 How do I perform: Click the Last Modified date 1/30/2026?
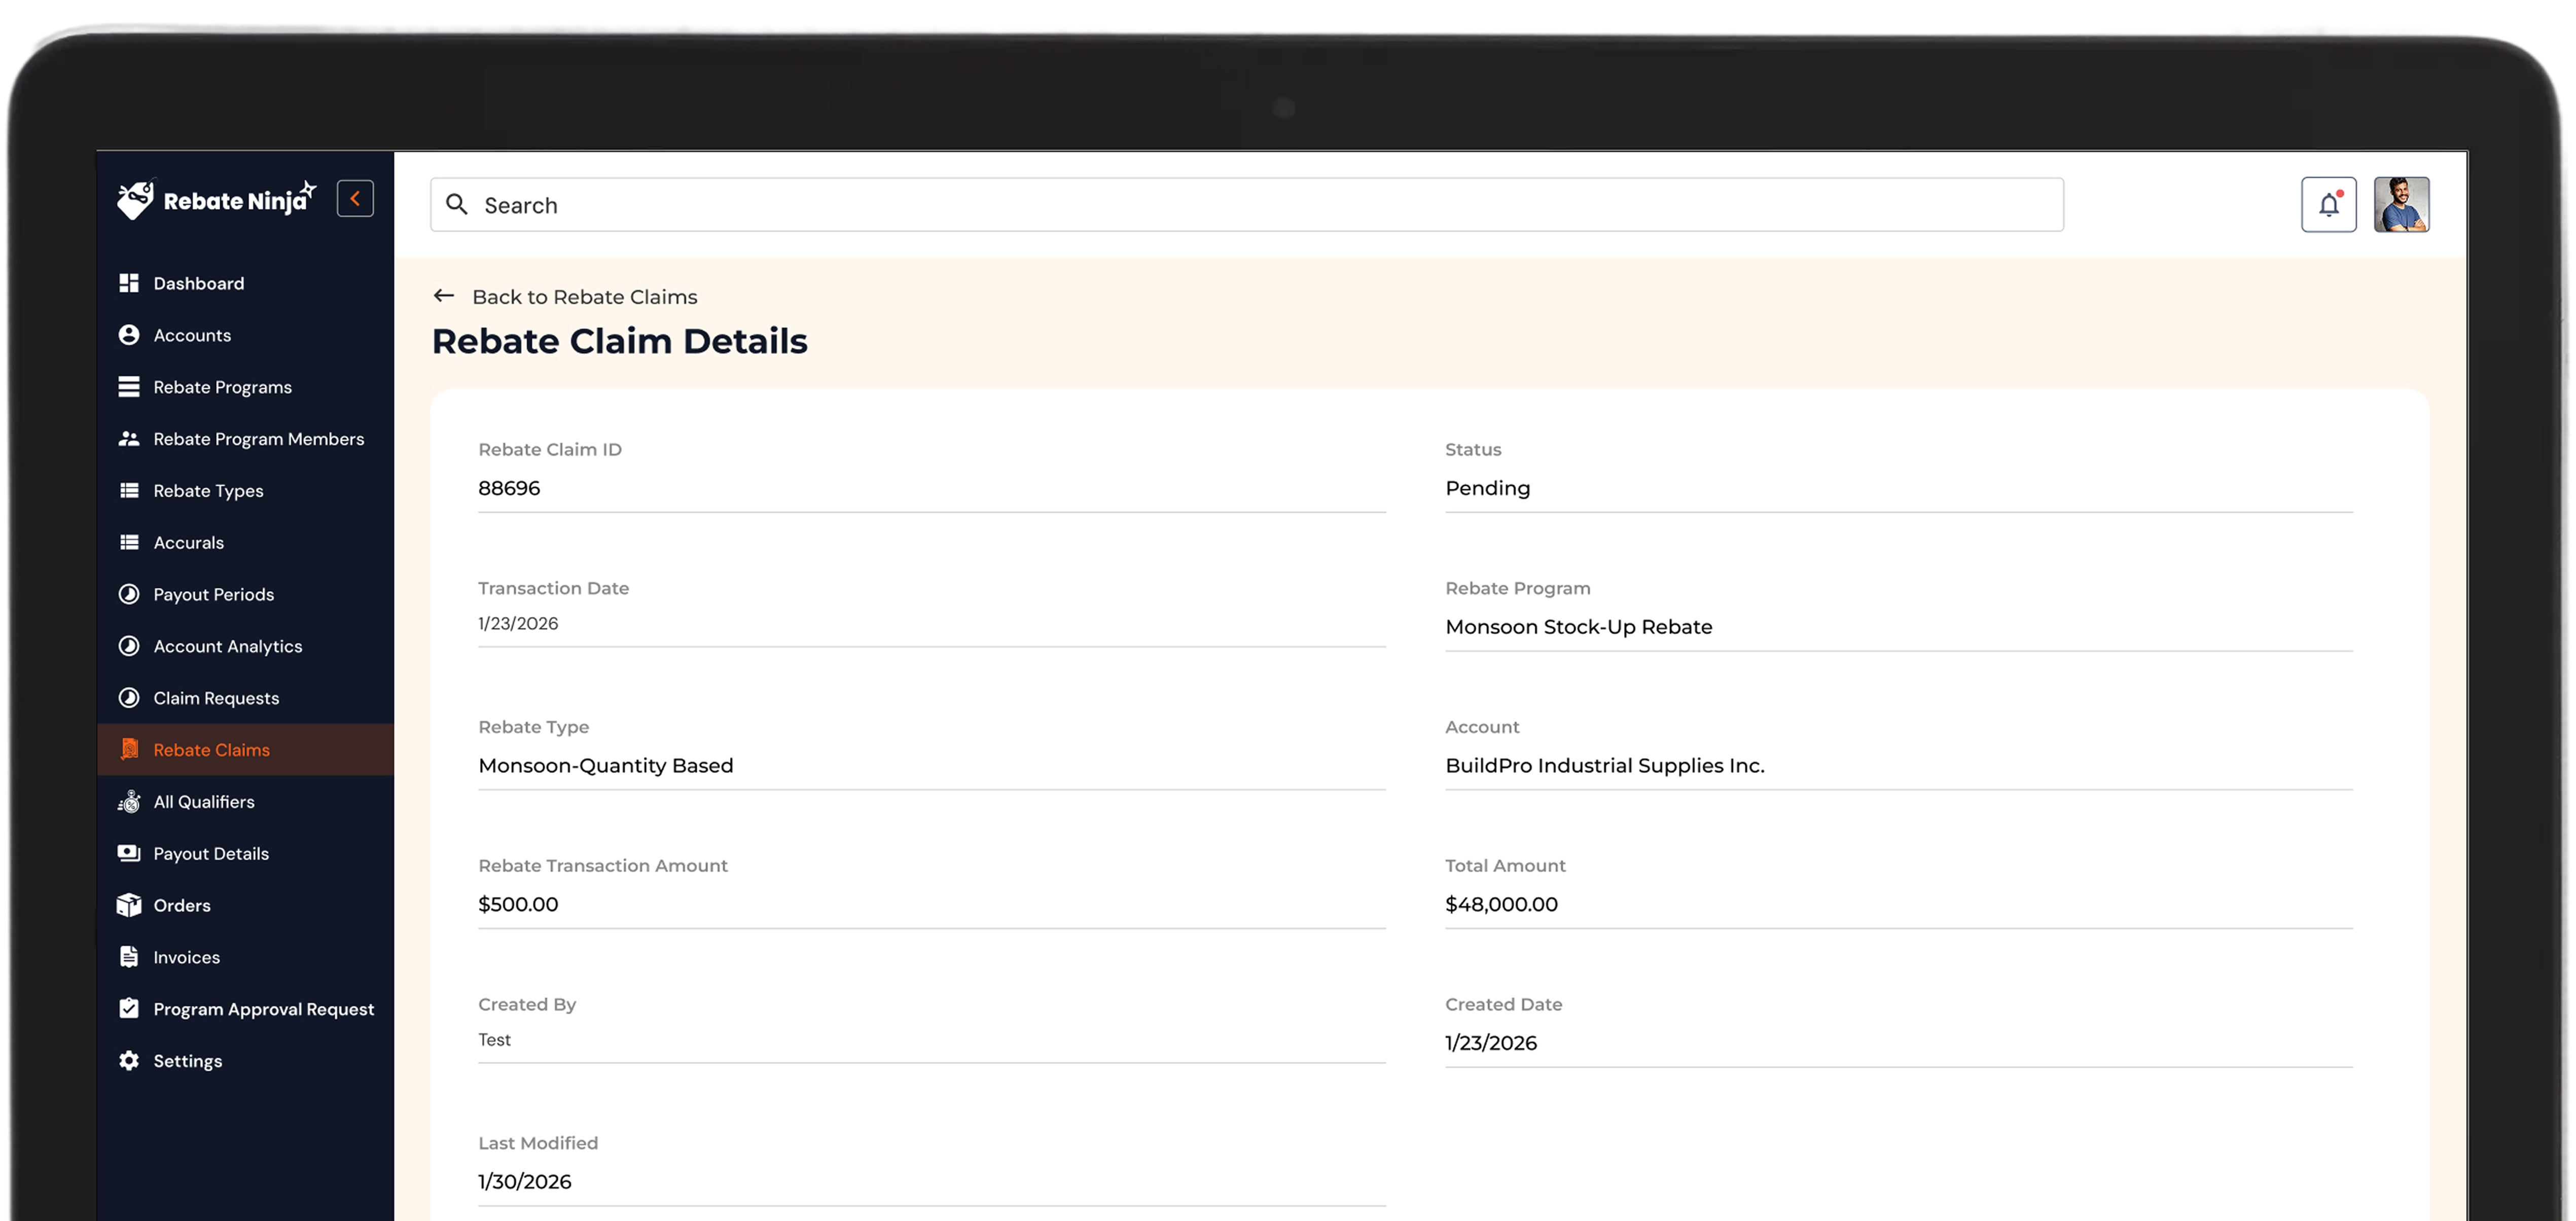525,1181
